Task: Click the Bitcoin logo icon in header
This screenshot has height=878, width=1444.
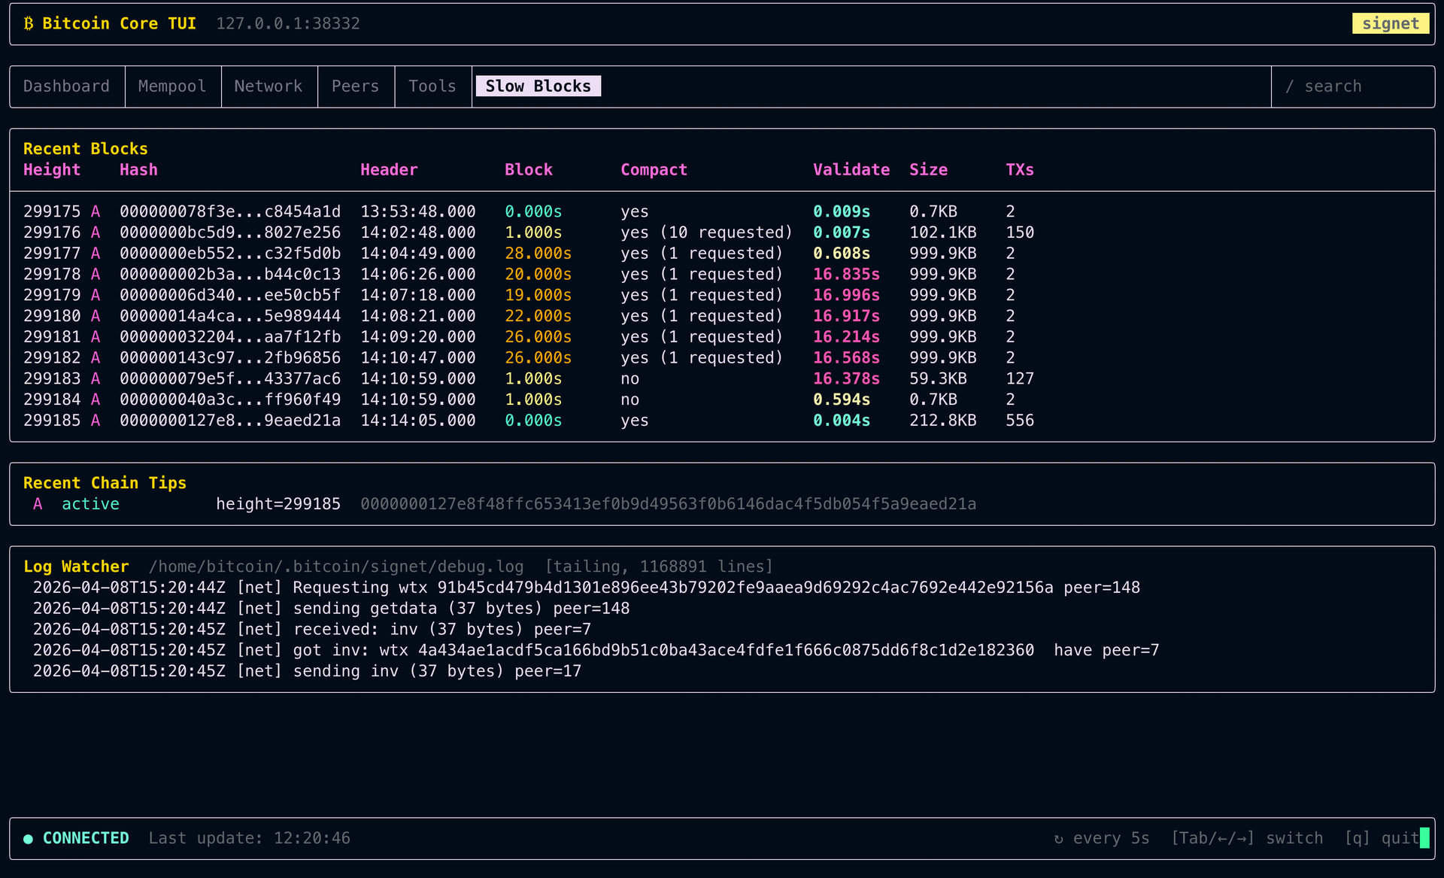Action: [x=29, y=23]
